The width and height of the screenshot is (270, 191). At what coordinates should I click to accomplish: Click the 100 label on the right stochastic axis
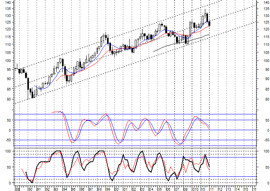pyautogui.click(x=267, y=151)
